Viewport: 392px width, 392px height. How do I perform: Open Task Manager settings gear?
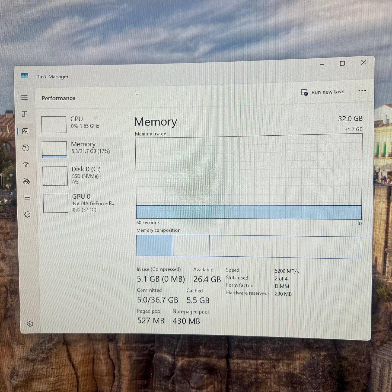pyautogui.click(x=30, y=324)
